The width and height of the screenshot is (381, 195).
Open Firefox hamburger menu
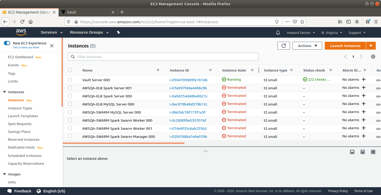pyautogui.click(x=376, y=22)
